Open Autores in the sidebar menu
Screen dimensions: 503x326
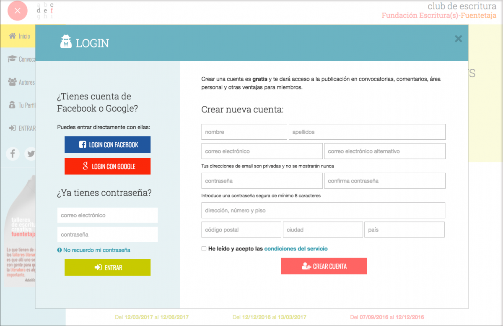pos(21,82)
